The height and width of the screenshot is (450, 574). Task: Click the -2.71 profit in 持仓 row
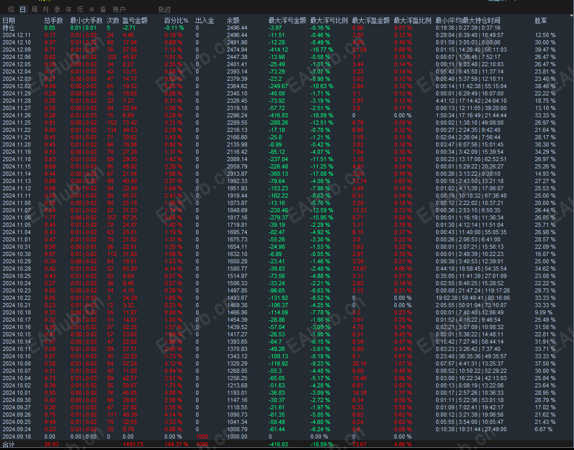coord(129,28)
